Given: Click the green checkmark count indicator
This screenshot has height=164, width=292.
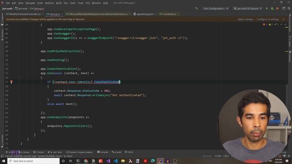Looking at the screenshot, I should [x=276, y=24].
